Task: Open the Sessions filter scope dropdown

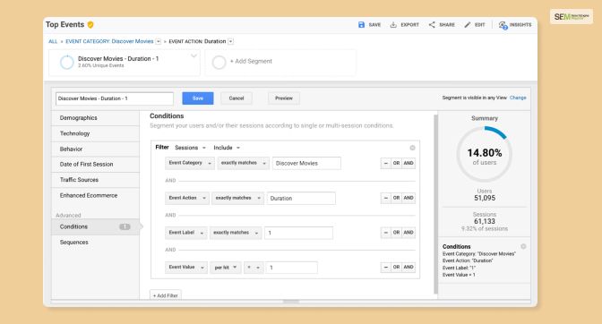Action: pos(191,148)
